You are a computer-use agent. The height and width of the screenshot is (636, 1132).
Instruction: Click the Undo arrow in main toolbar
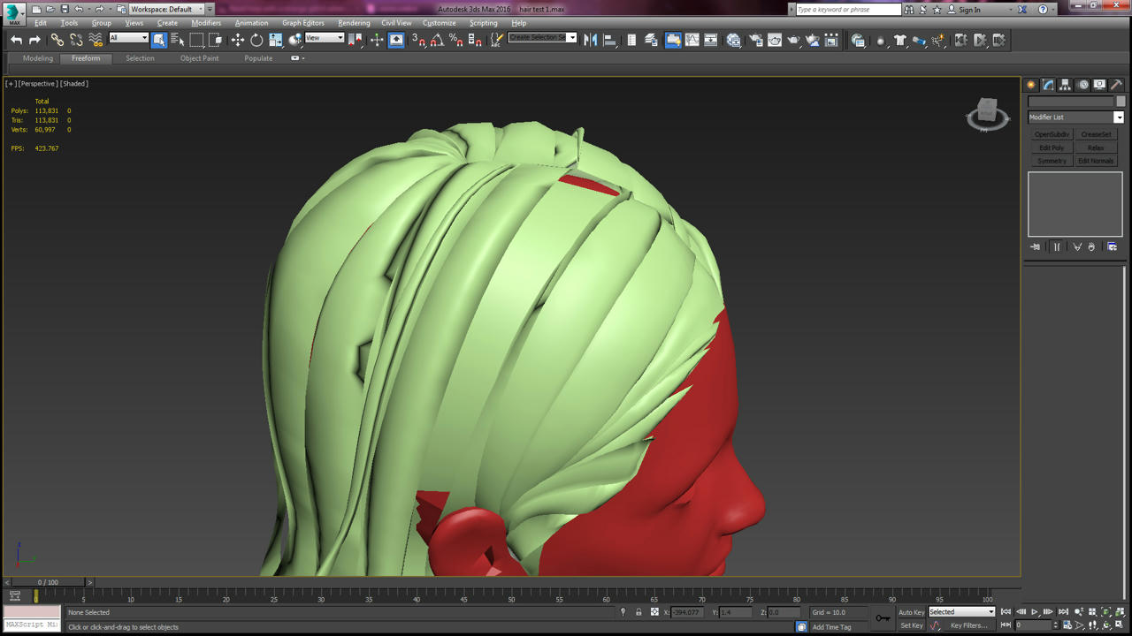[16, 40]
